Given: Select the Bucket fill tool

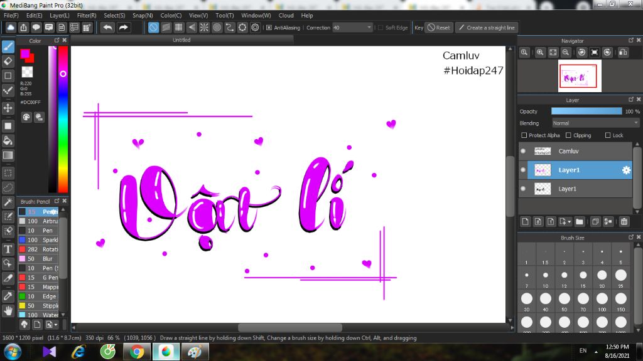Looking at the screenshot, I should coord(8,140).
